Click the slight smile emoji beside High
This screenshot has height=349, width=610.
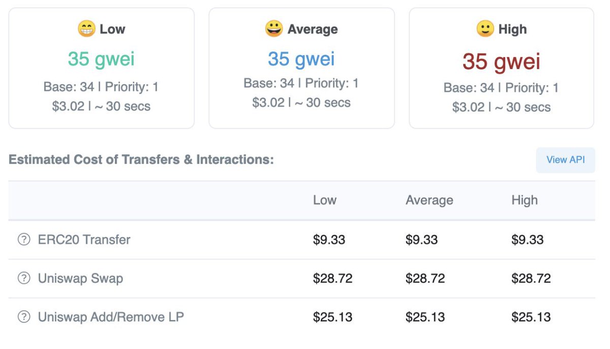(x=485, y=29)
